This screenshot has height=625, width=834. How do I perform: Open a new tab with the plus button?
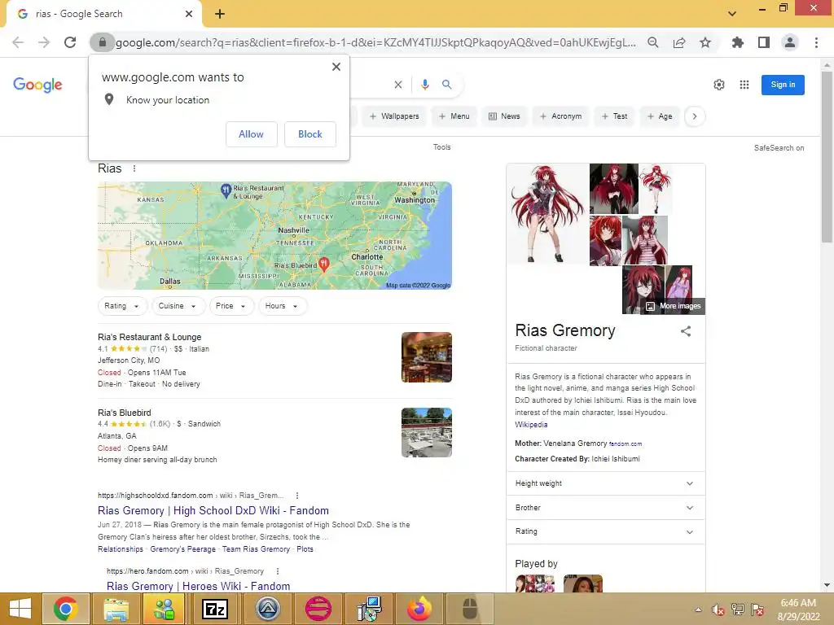click(x=220, y=14)
